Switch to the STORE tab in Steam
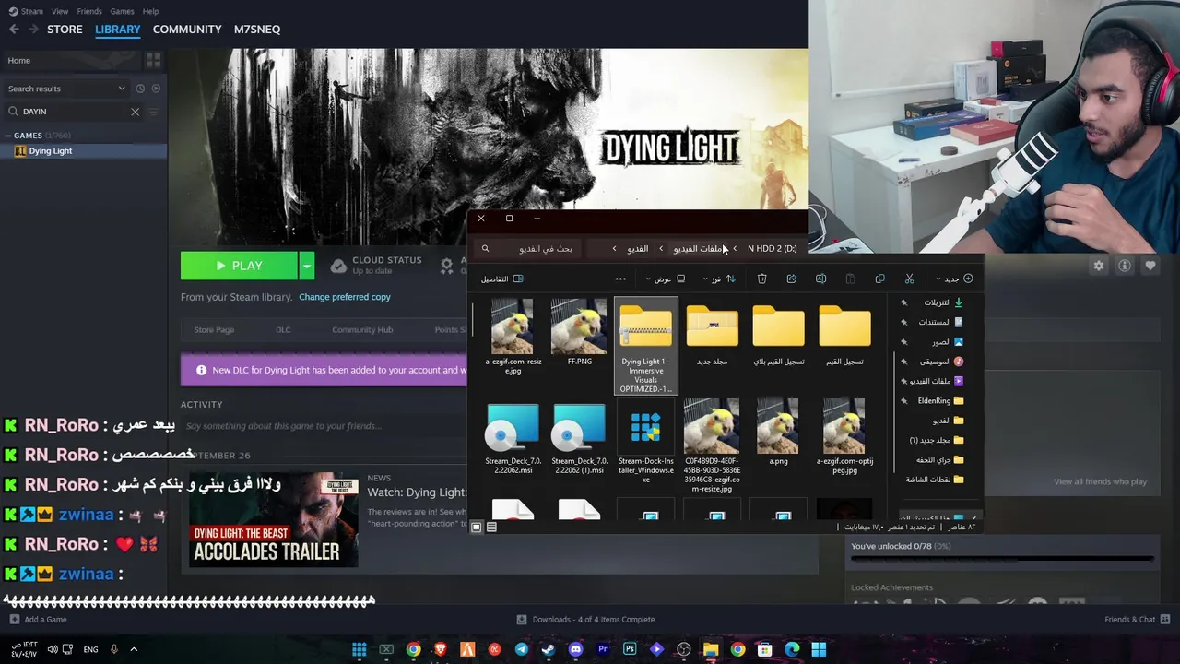Screen dimensions: 1180x664 coord(65,30)
